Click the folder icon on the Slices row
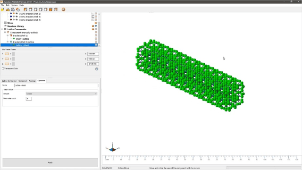Image resolution: width=302 pixels, height=170 pixels. click(x=96, y=23)
